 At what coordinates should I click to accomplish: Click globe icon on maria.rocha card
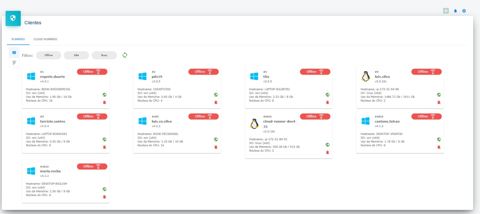[x=104, y=189]
